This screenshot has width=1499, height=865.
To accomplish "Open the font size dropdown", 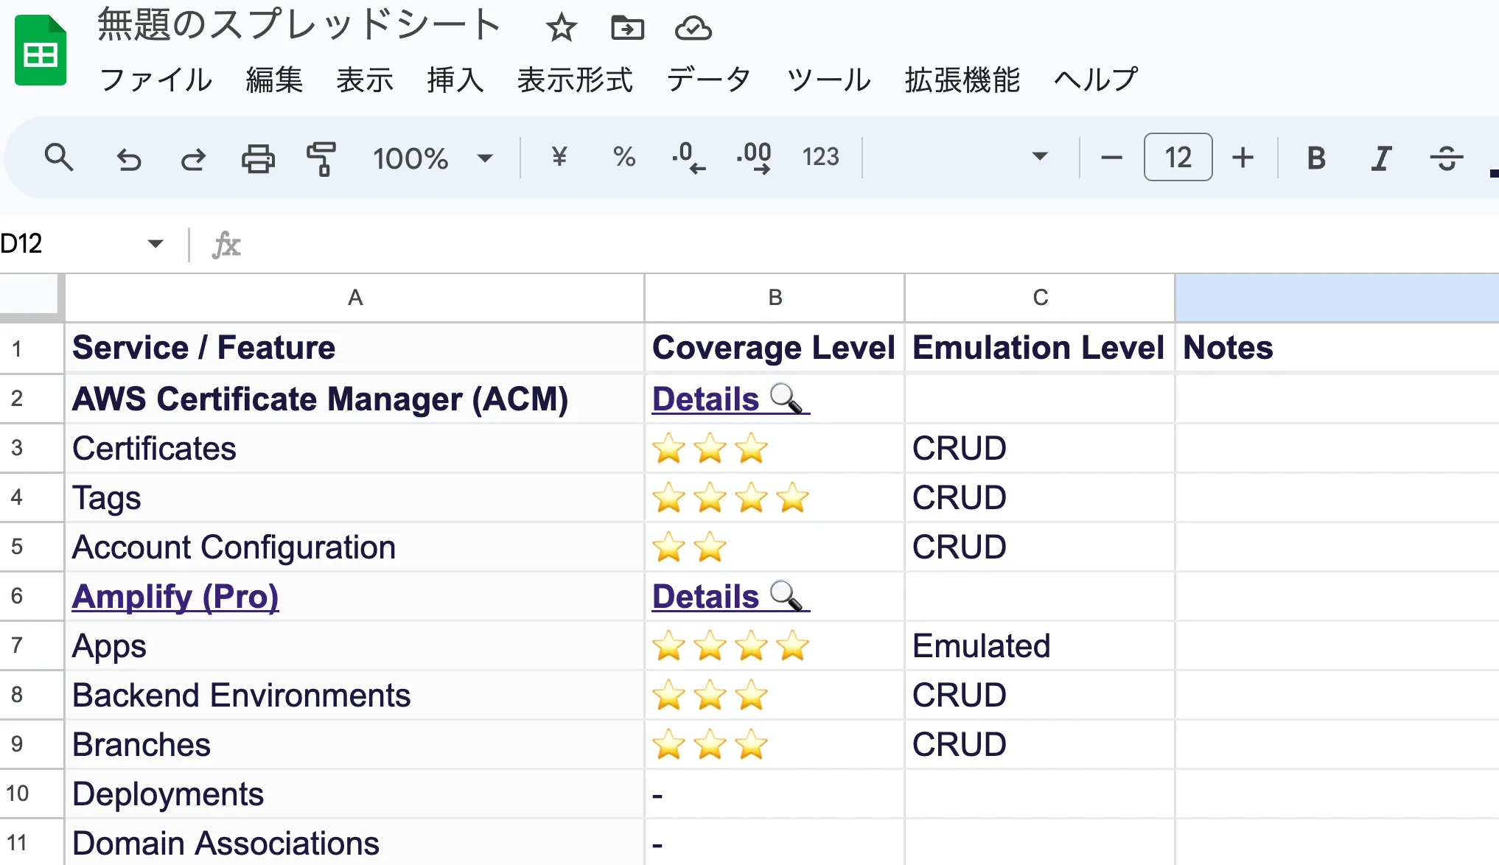I will (x=1177, y=158).
